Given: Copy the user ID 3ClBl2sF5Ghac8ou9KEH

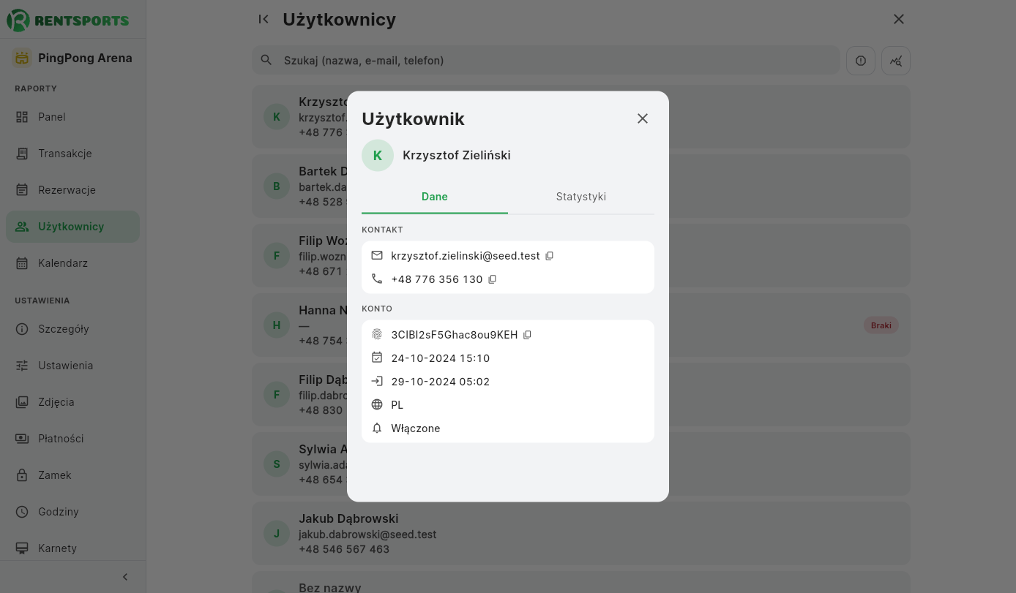Looking at the screenshot, I should click(527, 335).
